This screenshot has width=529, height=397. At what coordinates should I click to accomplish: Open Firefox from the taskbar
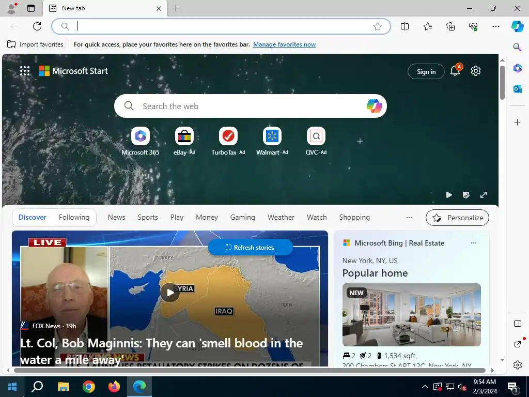(114, 387)
